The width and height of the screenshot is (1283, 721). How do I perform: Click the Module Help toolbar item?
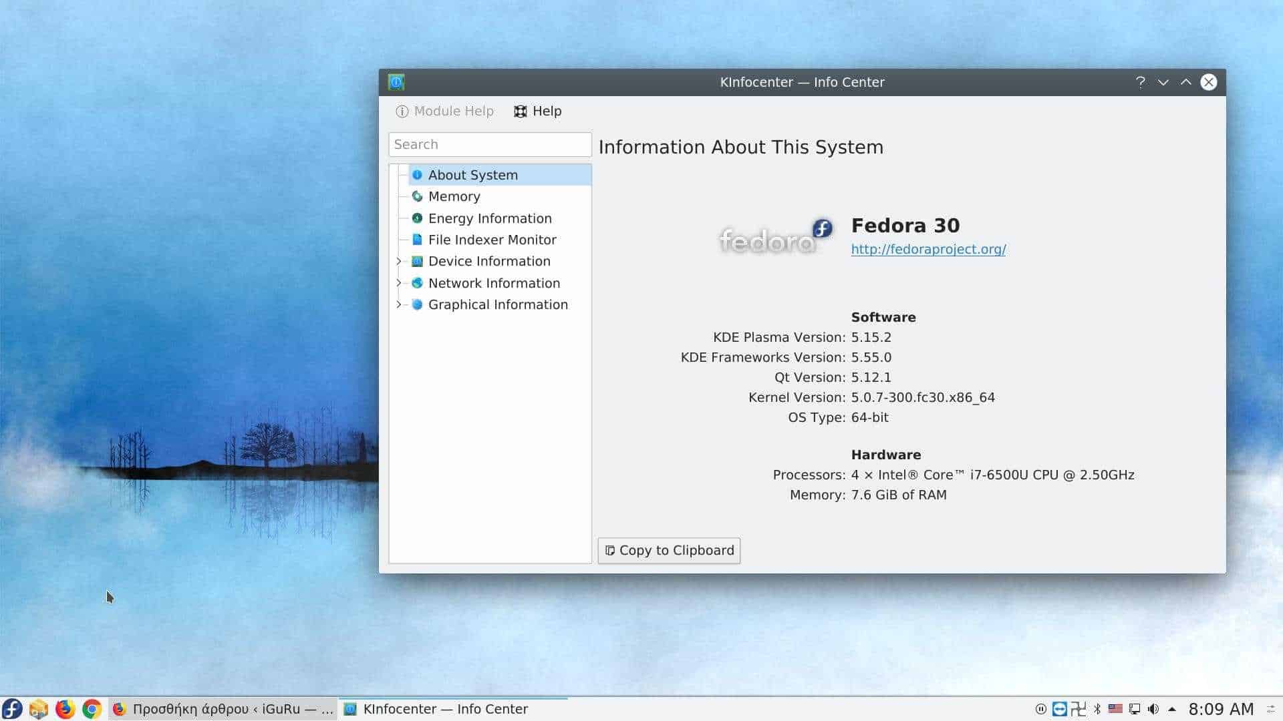[444, 111]
